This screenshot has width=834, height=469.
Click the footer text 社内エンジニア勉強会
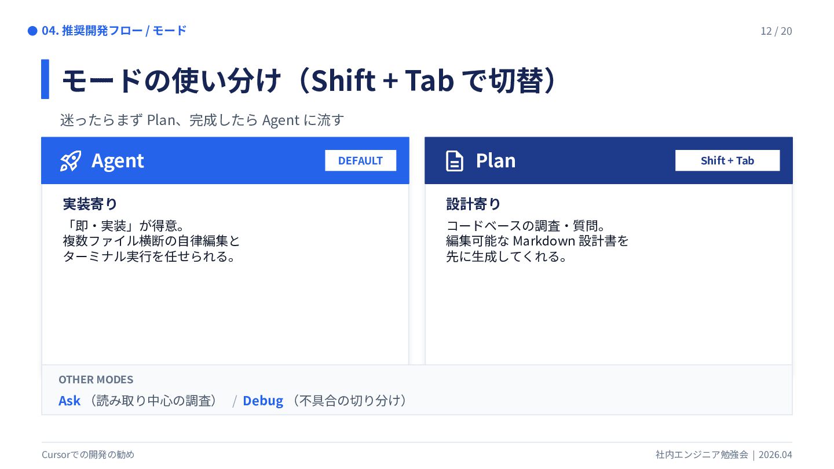[702, 455]
